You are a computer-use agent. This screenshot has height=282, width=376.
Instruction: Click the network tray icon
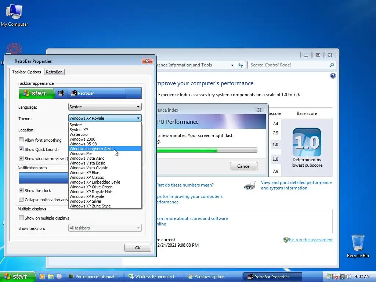[342, 276]
